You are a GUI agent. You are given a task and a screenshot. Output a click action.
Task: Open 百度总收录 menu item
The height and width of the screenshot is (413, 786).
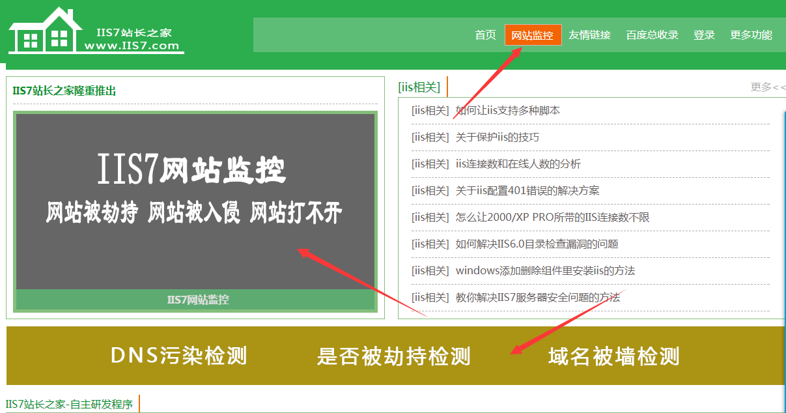(x=652, y=35)
